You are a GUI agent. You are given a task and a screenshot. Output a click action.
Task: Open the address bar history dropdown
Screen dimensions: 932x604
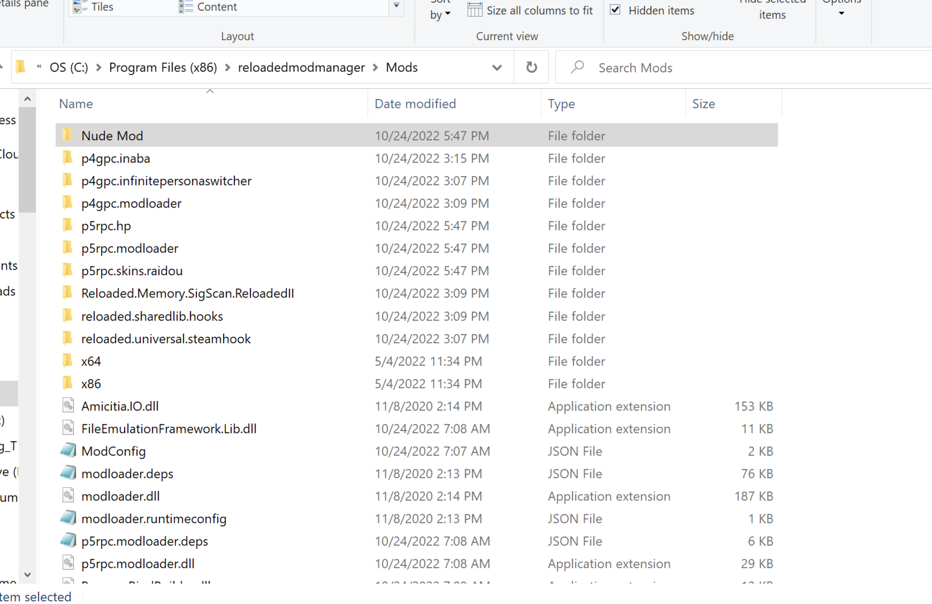497,68
